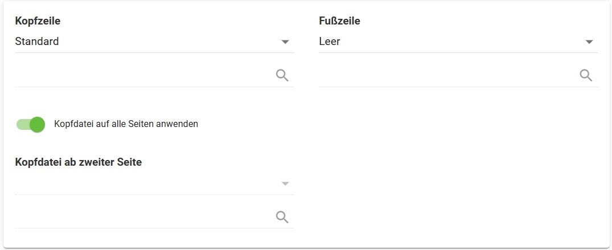Click the empty Kopfdatei ab zweiter Seite select

142,183
